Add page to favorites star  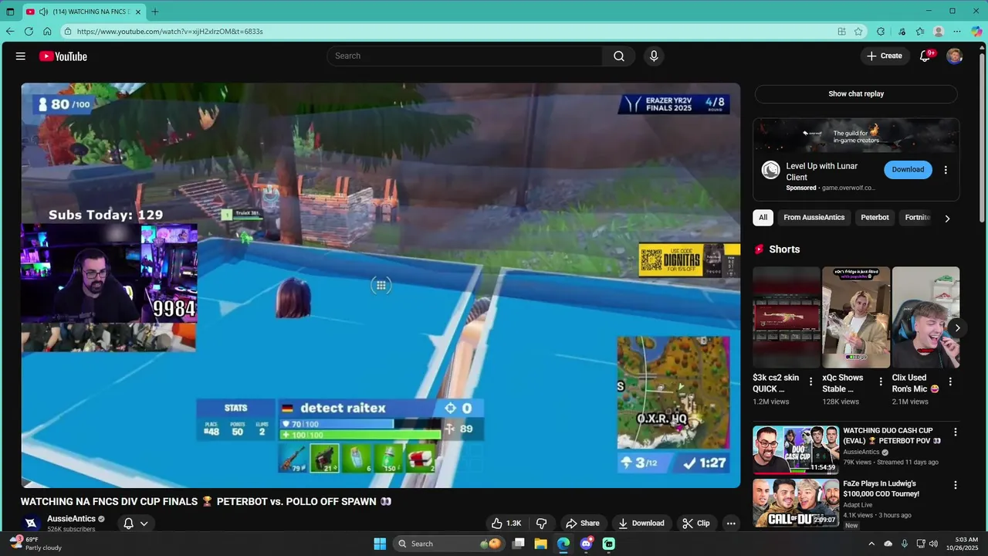tap(858, 32)
